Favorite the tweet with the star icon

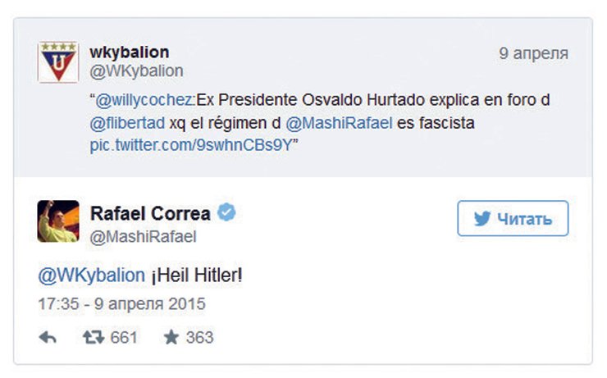pos(171,338)
